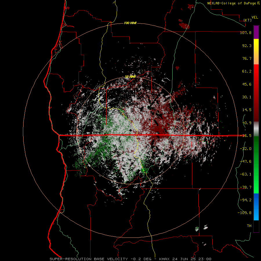This screenshot has height=261, width=261.
Task: Select the 14.5 legend value
Action: tap(247, 110)
